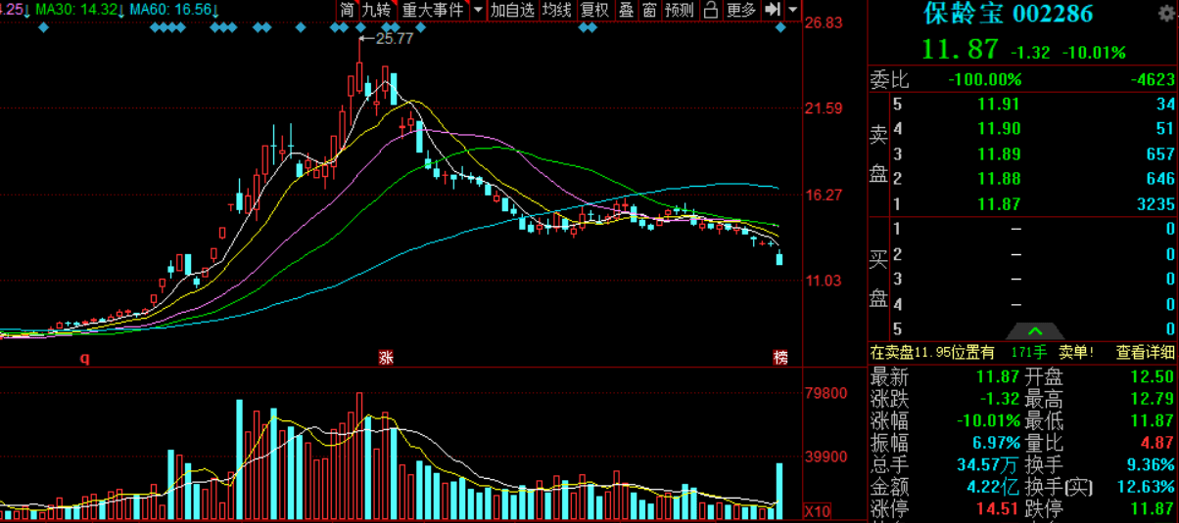Click the 窗 window toolbar icon
This screenshot has width=1179, height=523.
[649, 10]
